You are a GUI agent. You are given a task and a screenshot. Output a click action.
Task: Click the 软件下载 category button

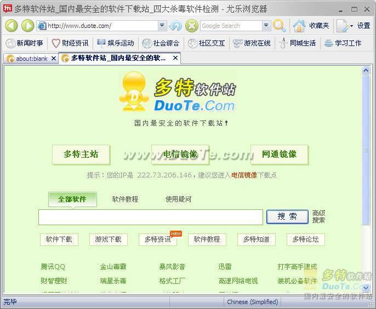point(59,239)
